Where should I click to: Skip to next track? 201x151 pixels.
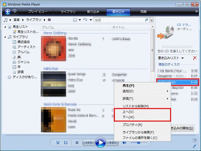pos(112,143)
